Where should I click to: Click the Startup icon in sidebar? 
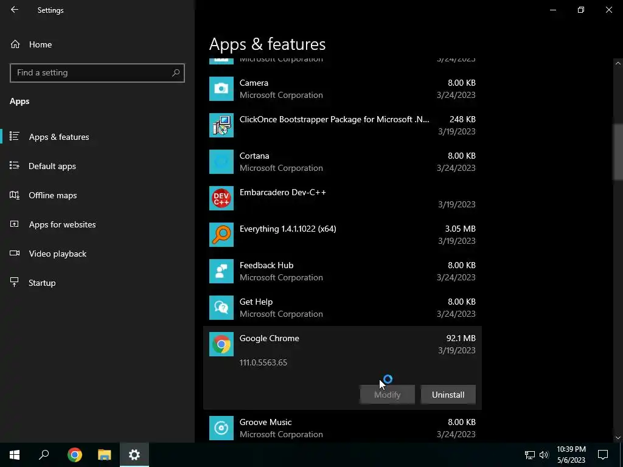pos(15,282)
